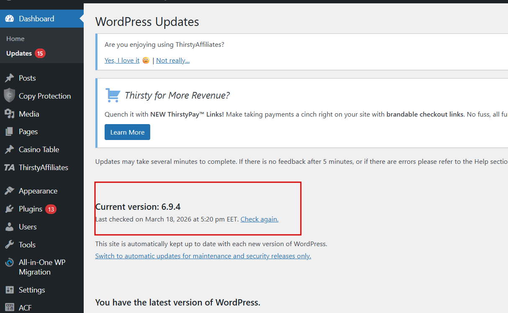Click the Appearance paintbrush icon
The width and height of the screenshot is (508, 313).
coord(9,191)
